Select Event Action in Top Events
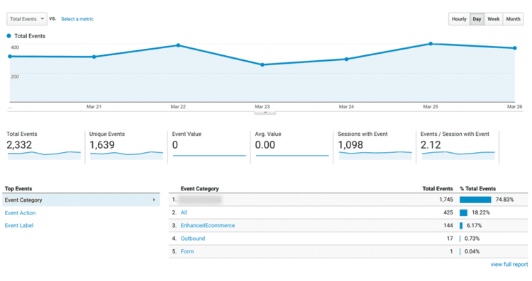This screenshot has height=281, width=532. coord(20,213)
